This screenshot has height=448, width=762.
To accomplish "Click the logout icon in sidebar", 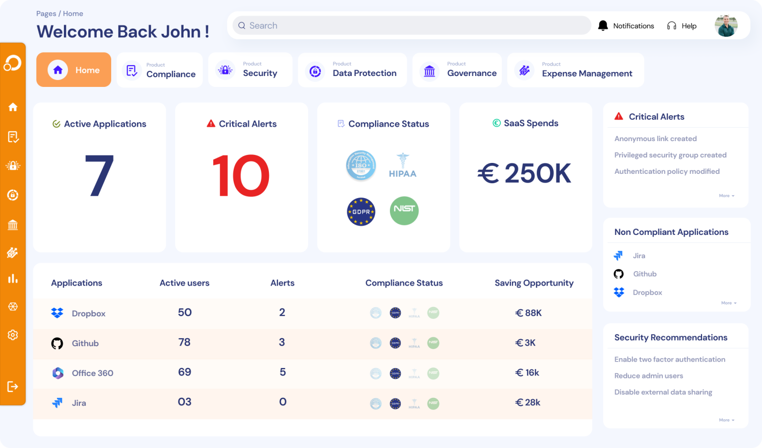I will click(x=13, y=386).
